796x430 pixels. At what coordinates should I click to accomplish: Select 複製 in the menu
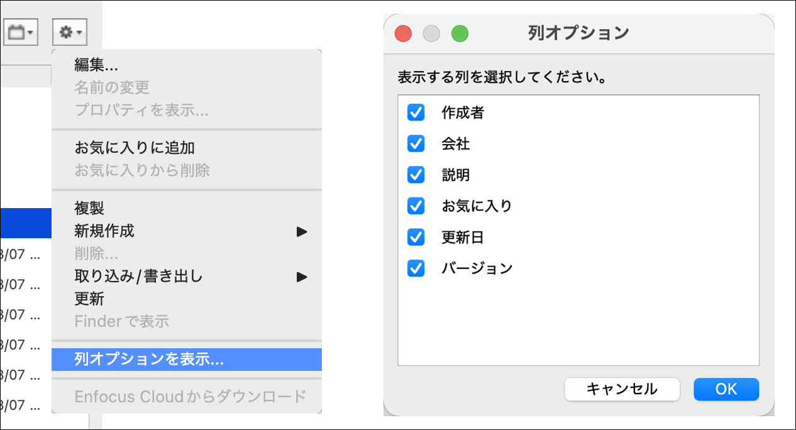(89, 209)
